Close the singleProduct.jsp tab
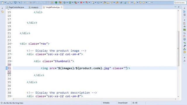187x105 pixels. click(x=62, y=7)
